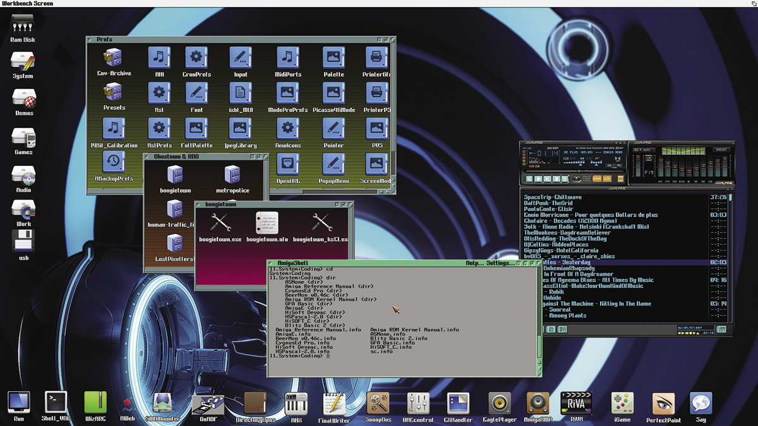Click EQ to show the equalizer window
758x426 pixels.
point(608,165)
